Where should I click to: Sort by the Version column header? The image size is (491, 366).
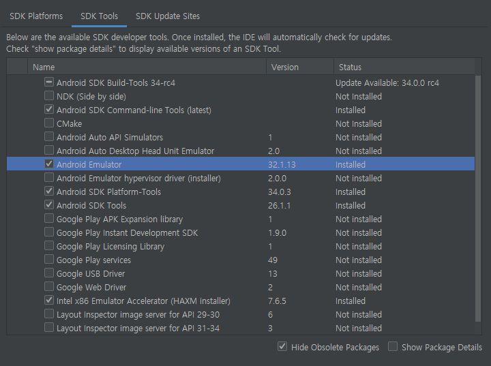(300, 67)
